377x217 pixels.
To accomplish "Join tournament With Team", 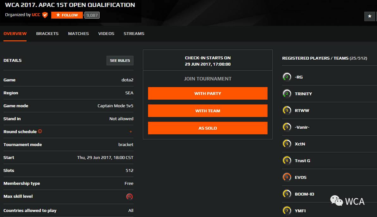I will pos(207,111).
